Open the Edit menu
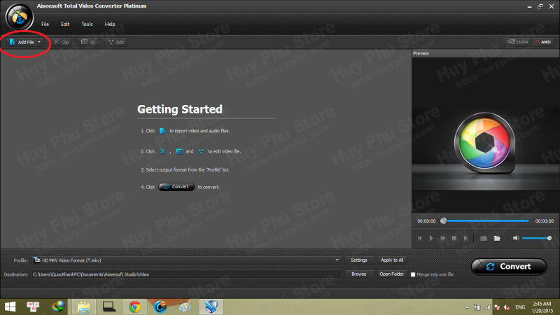Screen dimensions: 560x315 point(65,24)
